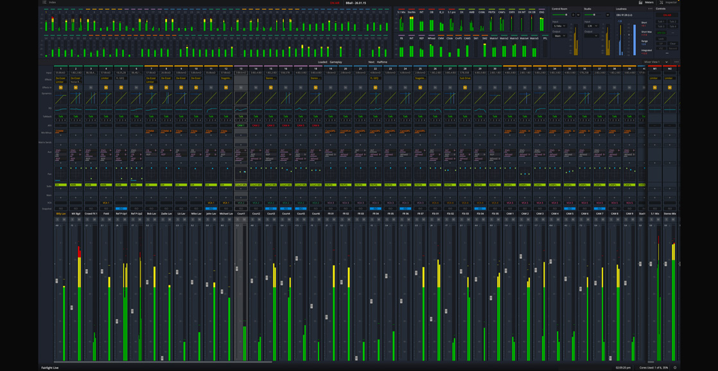
Task: Click settings icon in bottom right status bar
Action: tap(675, 368)
